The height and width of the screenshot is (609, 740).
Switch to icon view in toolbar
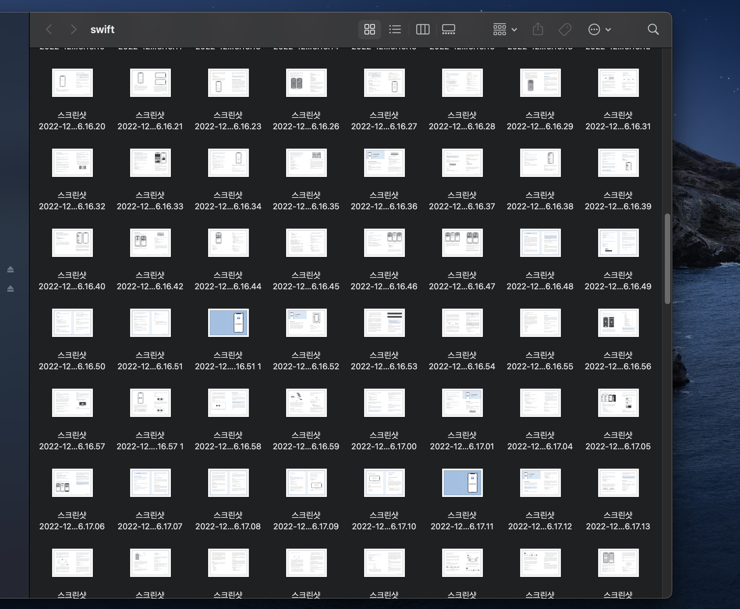tap(369, 29)
